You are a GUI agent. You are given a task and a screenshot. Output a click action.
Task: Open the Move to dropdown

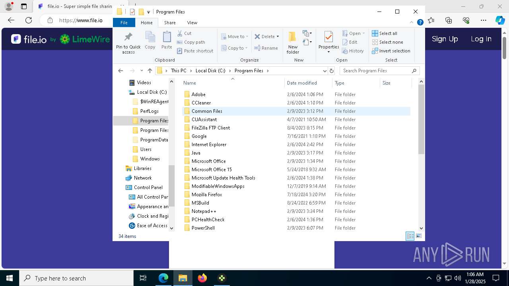pyautogui.click(x=235, y=37)
